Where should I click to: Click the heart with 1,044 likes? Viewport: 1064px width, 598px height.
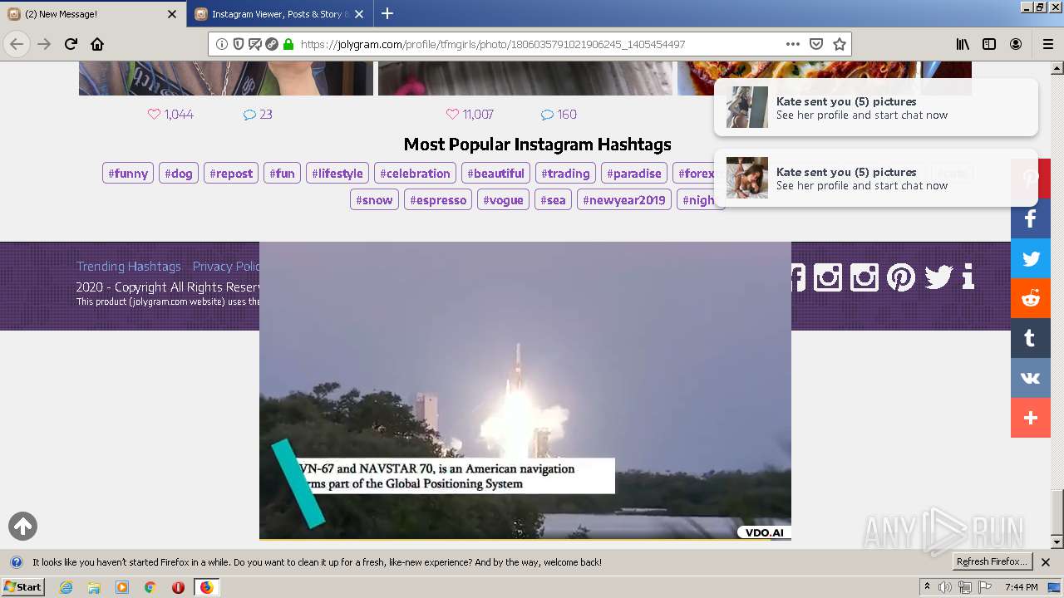coord(154,115)
